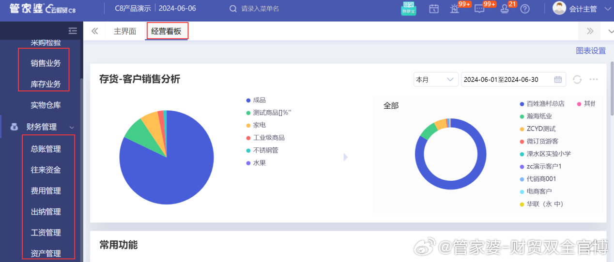Open the alarm alerts icon with 99+ badge

[x=455, y=9]
